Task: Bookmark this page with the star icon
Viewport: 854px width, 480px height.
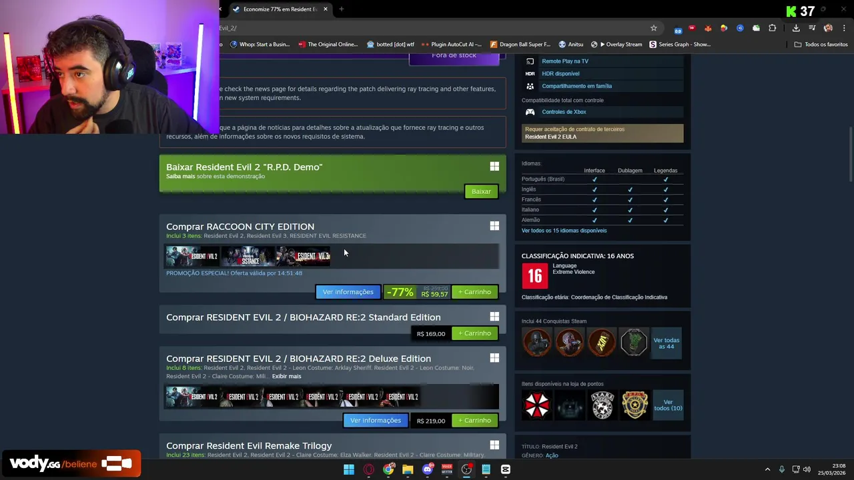Action: 654,28
